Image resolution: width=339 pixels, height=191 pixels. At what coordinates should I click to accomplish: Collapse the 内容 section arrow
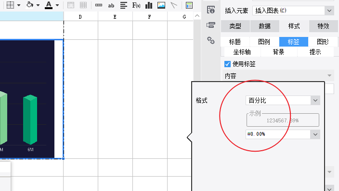click(329, 75)
